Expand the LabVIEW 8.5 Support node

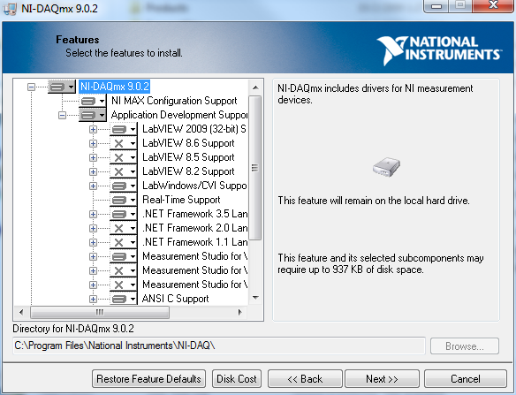(93, 157)
